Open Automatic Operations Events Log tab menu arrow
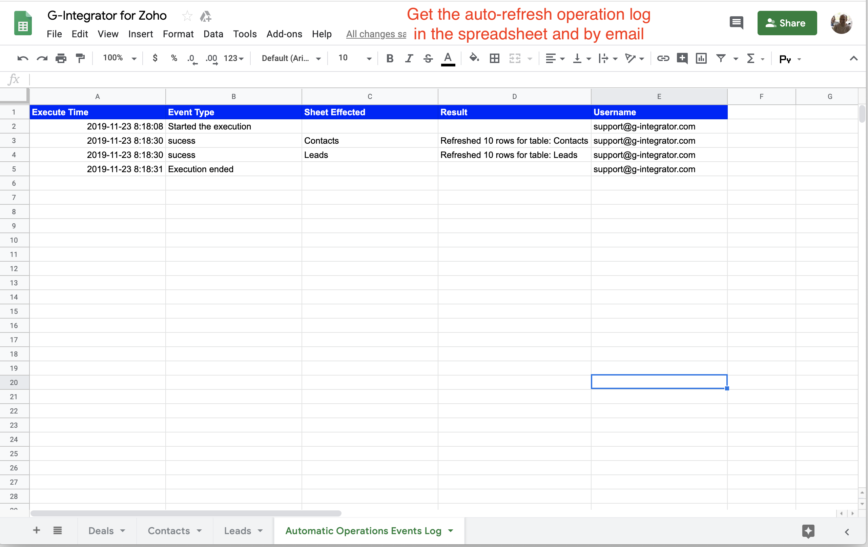The image size is (868, 547). [451, 530]
